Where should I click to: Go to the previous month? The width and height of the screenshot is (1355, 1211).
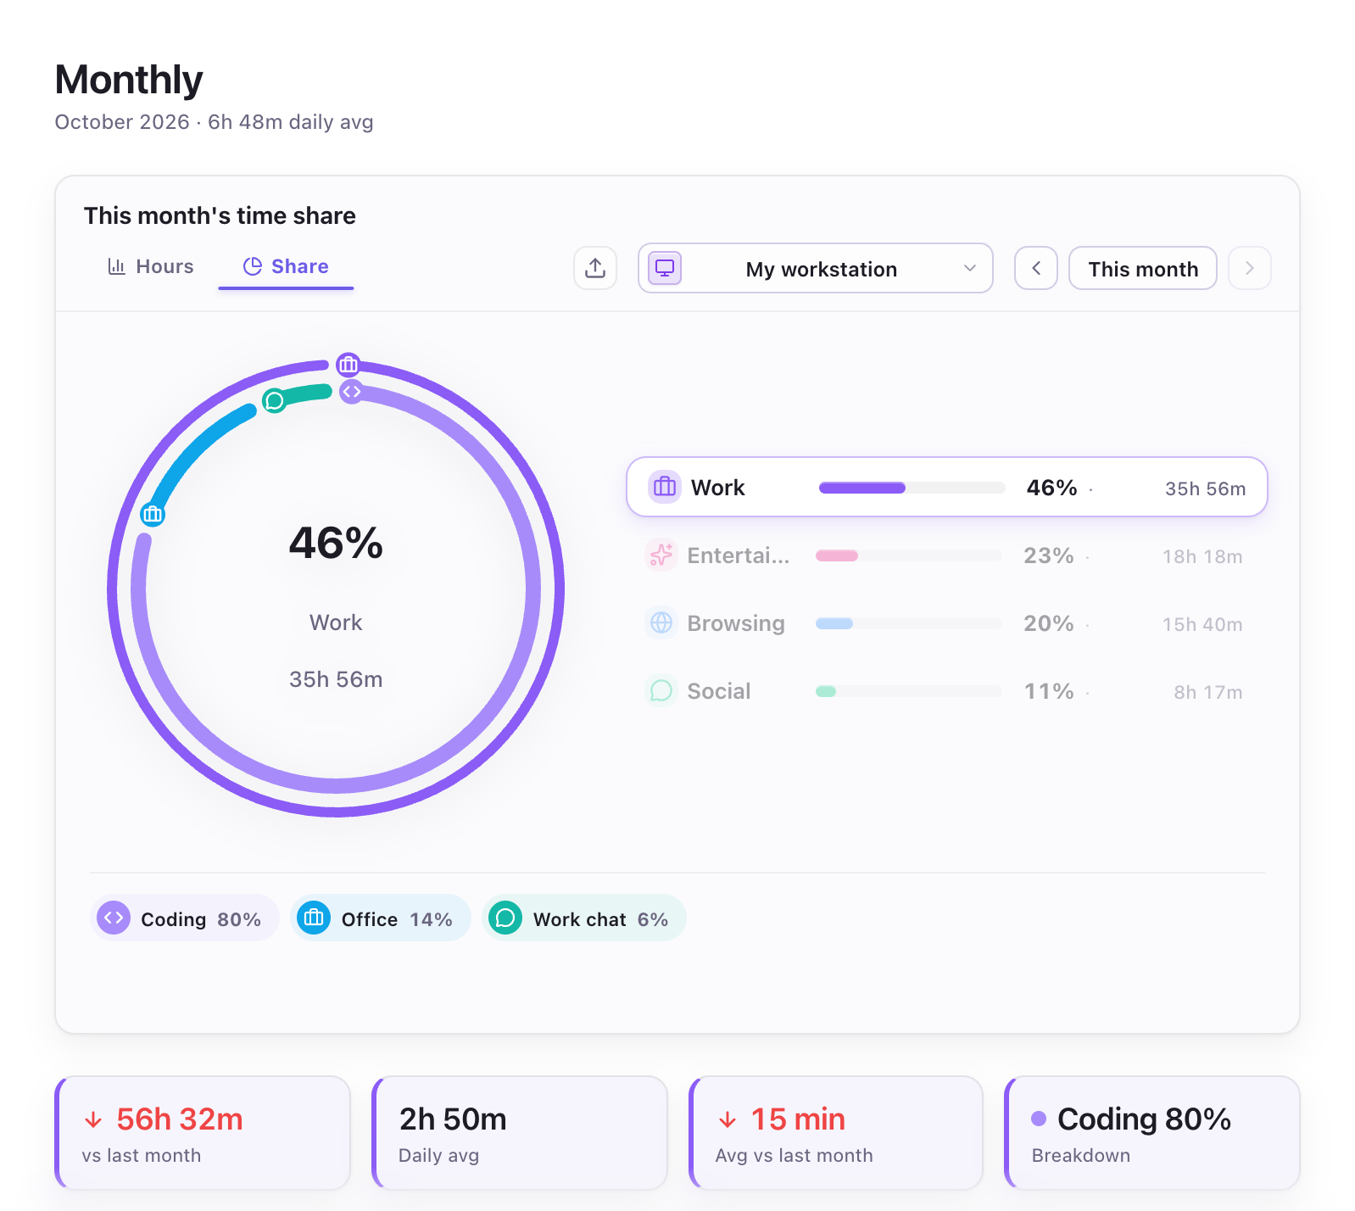[x=1036, y=268]
